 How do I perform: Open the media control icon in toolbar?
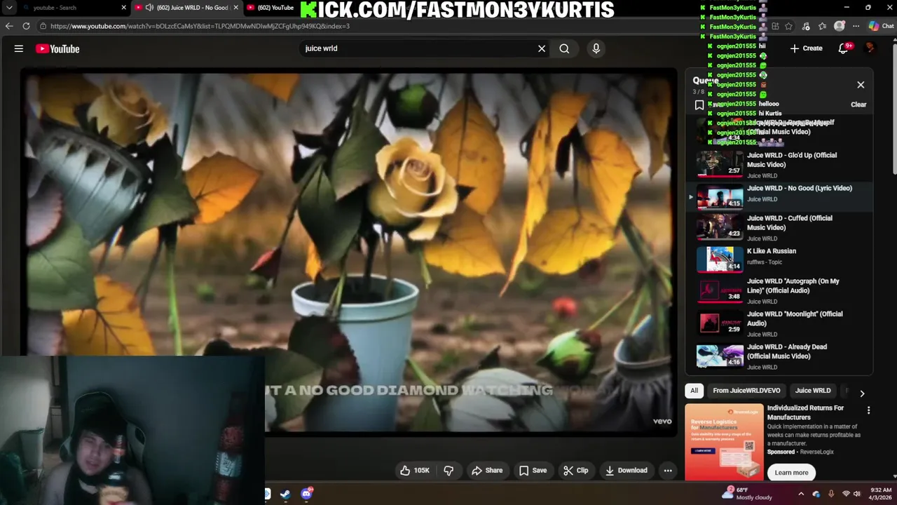coord(806,26)
